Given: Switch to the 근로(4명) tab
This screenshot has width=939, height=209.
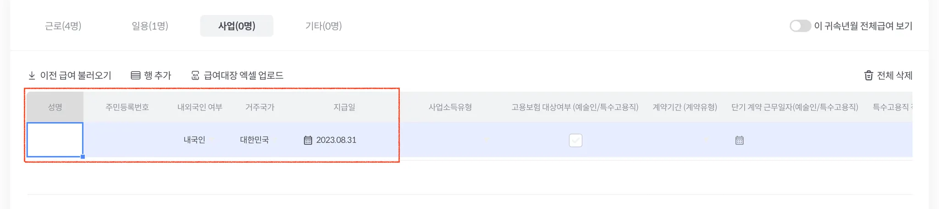Looking at the screenshot, I should tap(63, 26).
